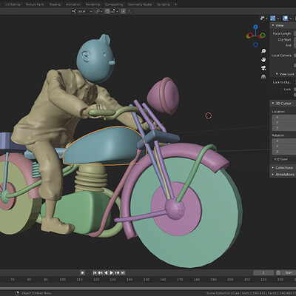This screenshot has height=296, width=296.
Task: Open the UV Editing workspace tab
Action: [13, 4]
